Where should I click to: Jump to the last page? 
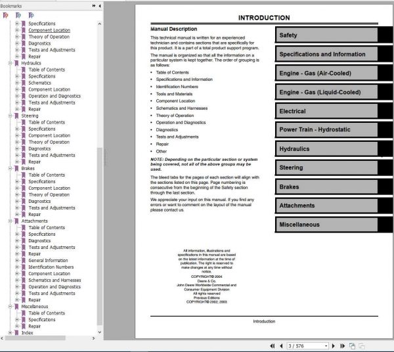pyautogui.click(x=342, y=346)
